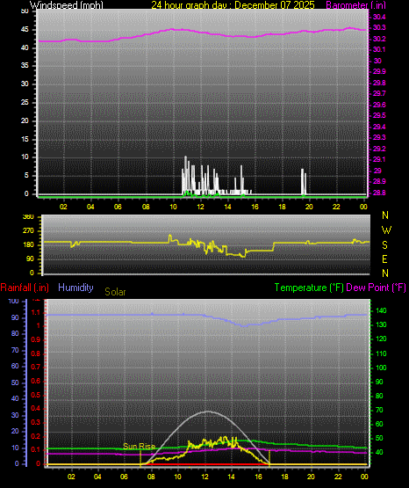
Task: Click the sunset marker line near hour 17
Action: pyautogui.click(x=269, y=458)
